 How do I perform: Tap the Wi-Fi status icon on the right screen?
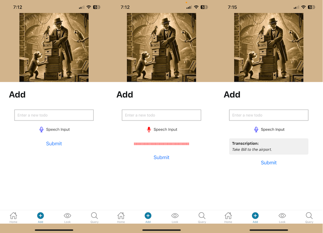303,7
